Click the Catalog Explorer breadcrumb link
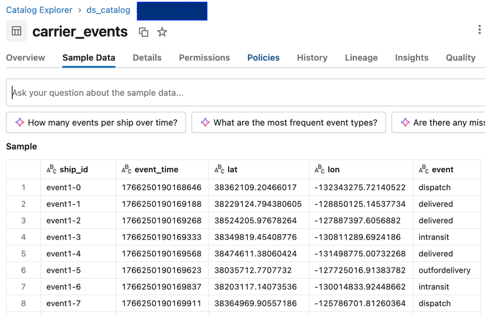Image resolution: width=494 pixels, height=322 pixels. point(39,10)
